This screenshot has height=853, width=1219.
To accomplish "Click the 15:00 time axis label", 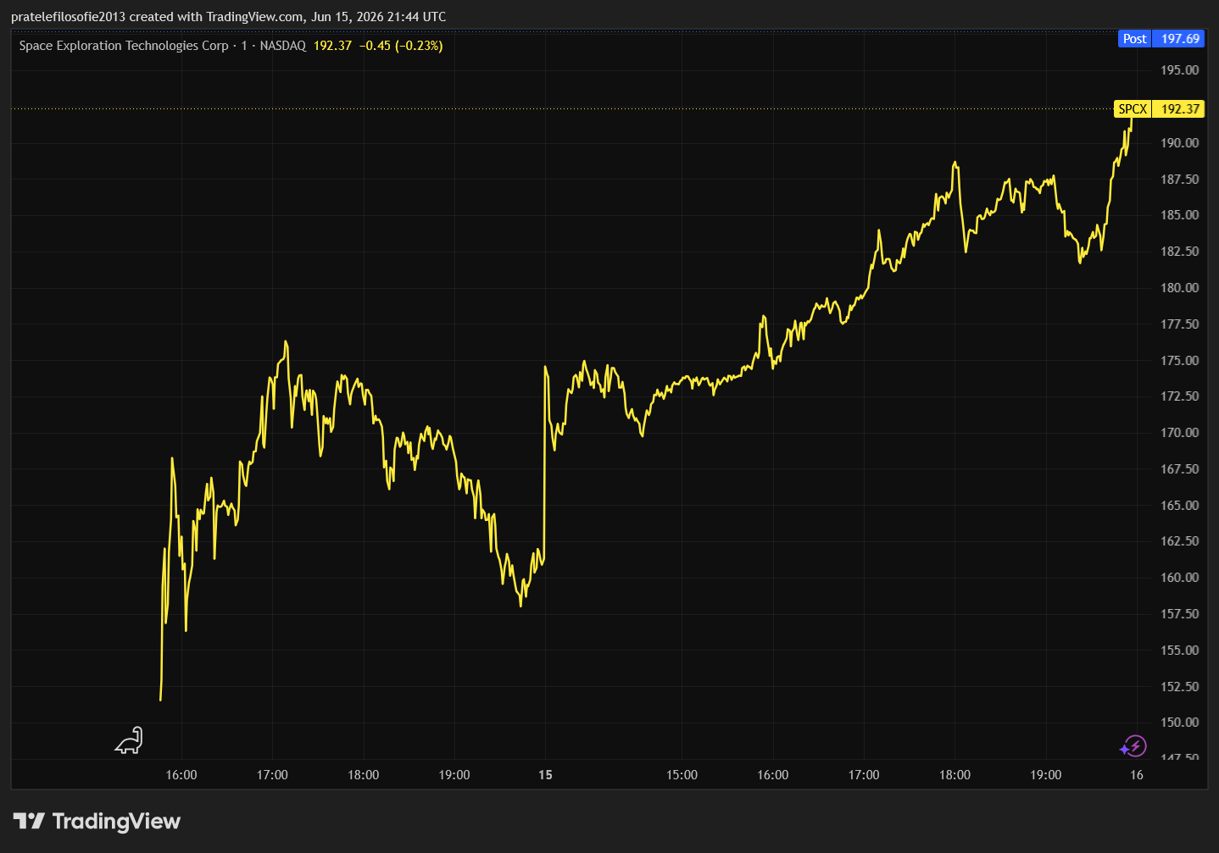I will 682,775.
